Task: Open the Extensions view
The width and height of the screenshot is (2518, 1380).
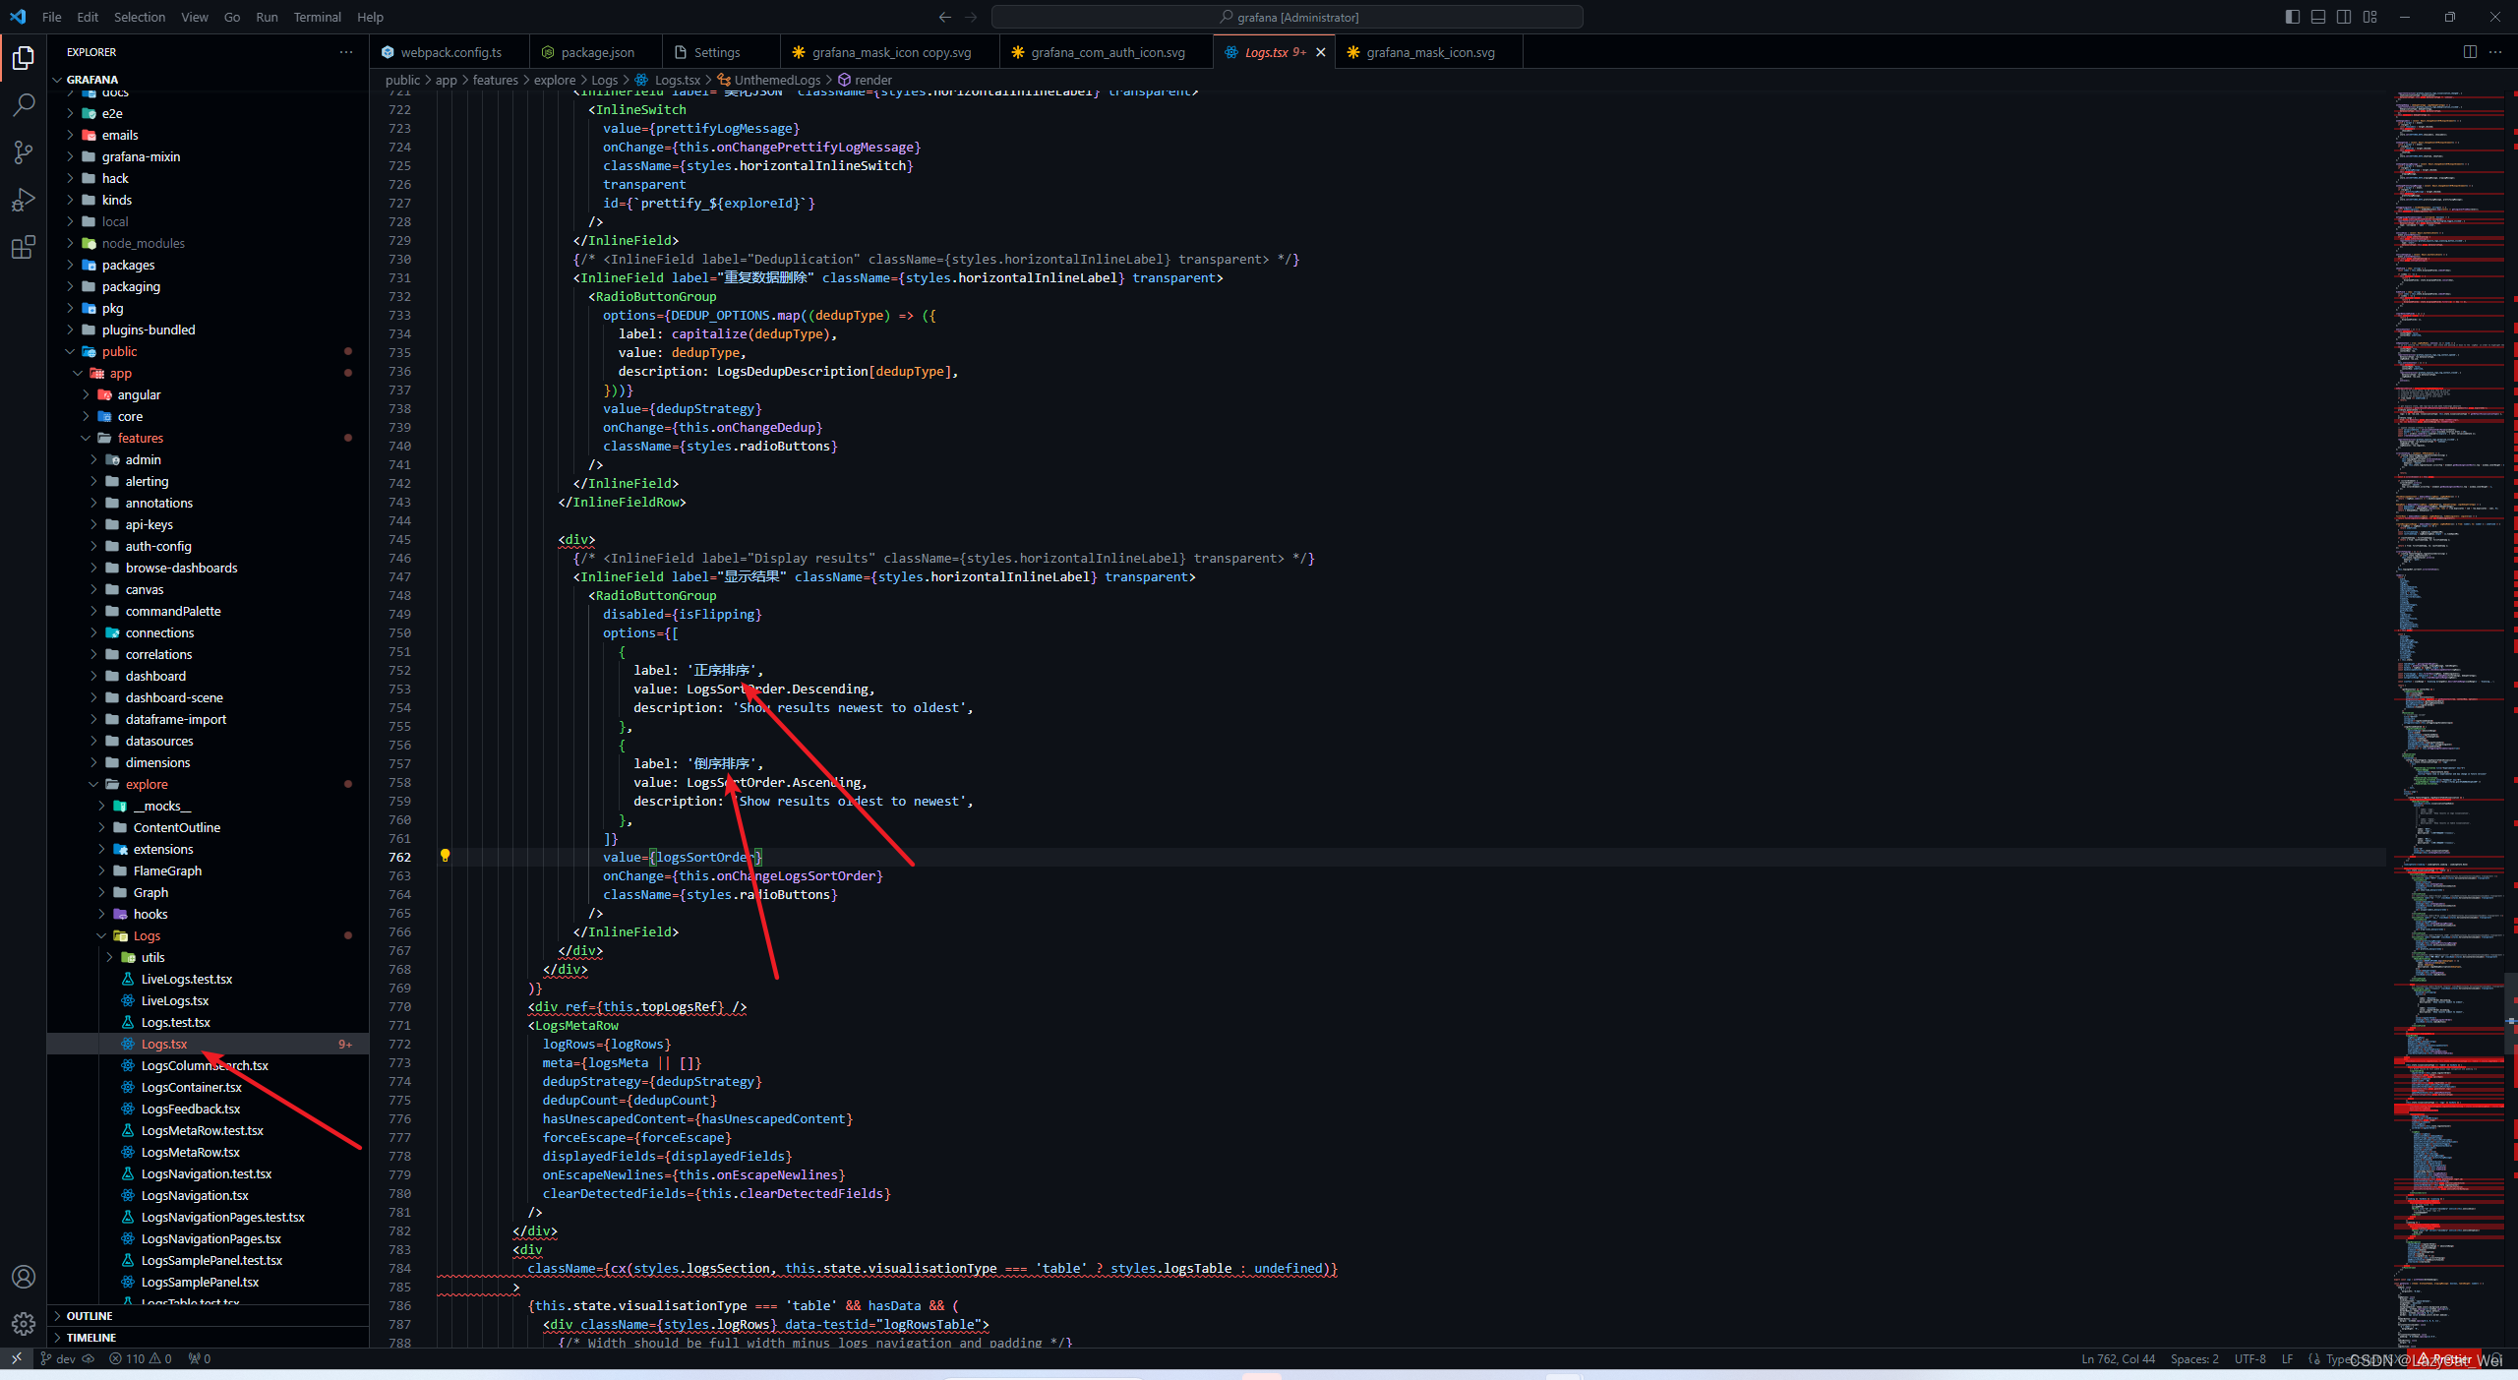Action: point(24,247)
